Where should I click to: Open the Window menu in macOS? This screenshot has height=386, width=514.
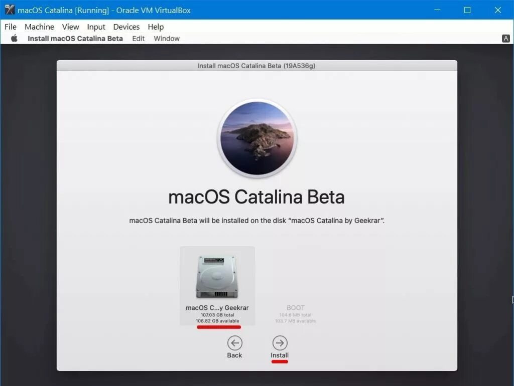point(167,39)
